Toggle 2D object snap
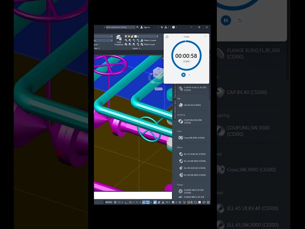The width and height of the screenshot is (305, 229). coord(148,202)
